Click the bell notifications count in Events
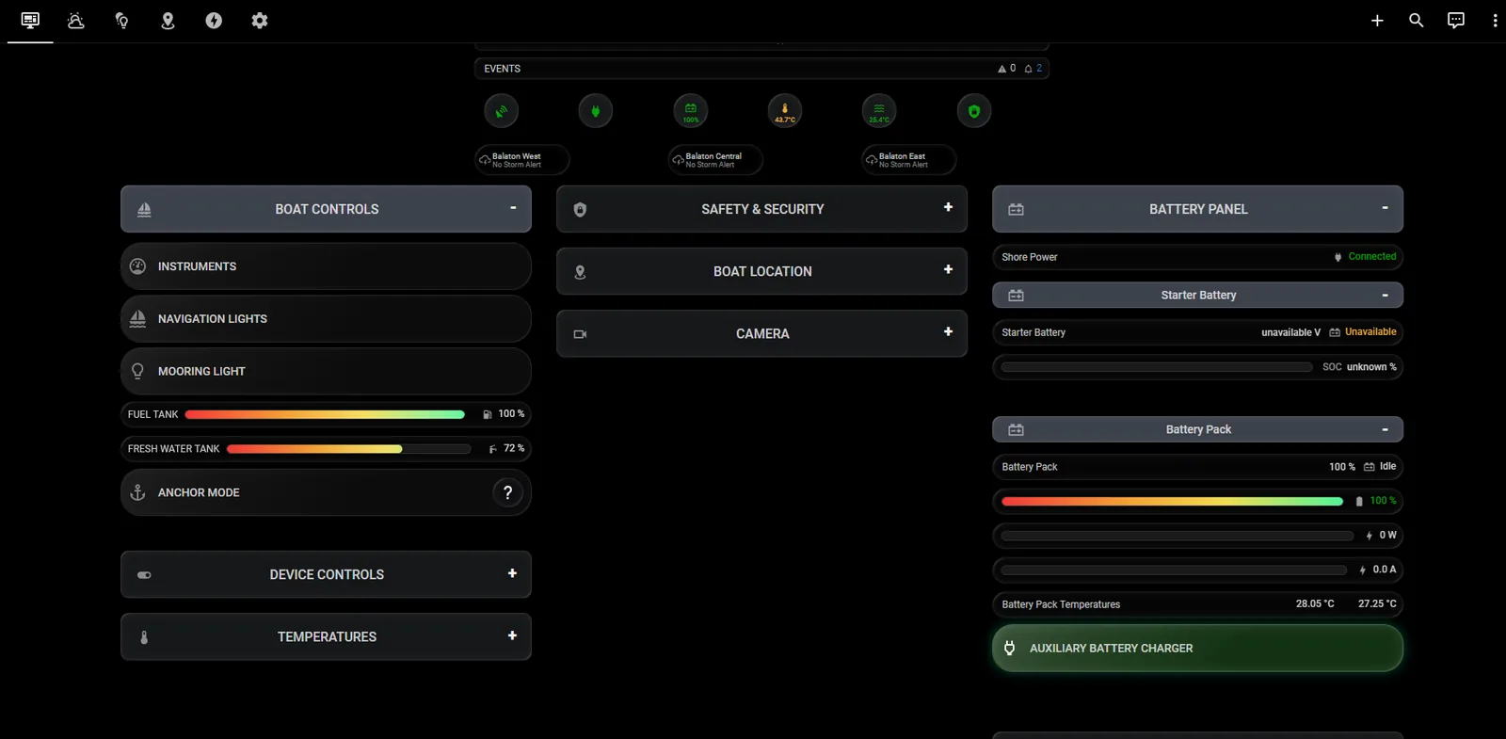This screenshot has height=739, width=1506. point(1033,69)
